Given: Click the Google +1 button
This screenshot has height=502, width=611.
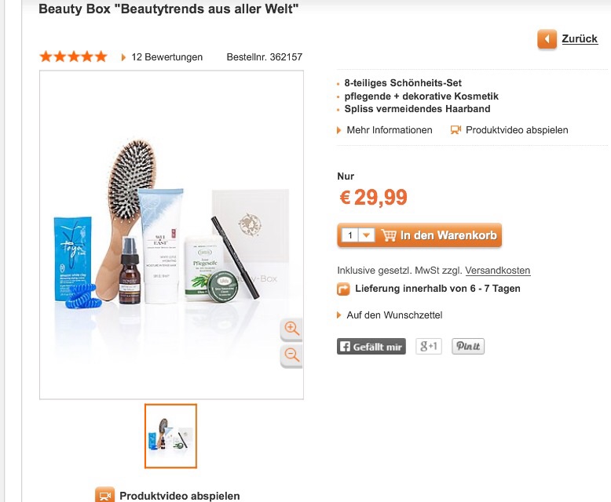Looking at the screenshot, I should click(x=429, y=347).
